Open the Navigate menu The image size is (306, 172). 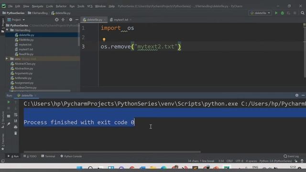point(37,6)
